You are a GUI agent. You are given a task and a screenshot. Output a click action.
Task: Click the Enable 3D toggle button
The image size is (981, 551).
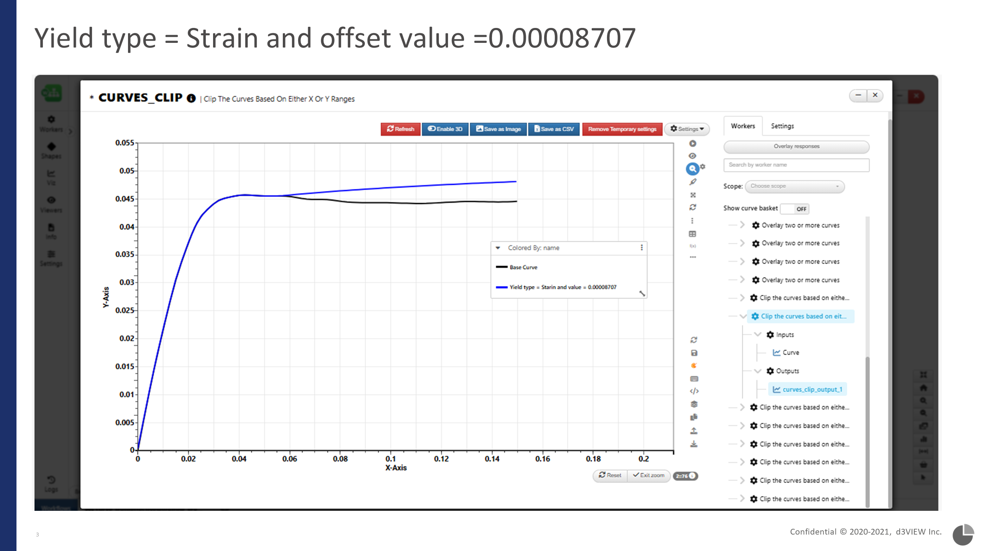445,129
